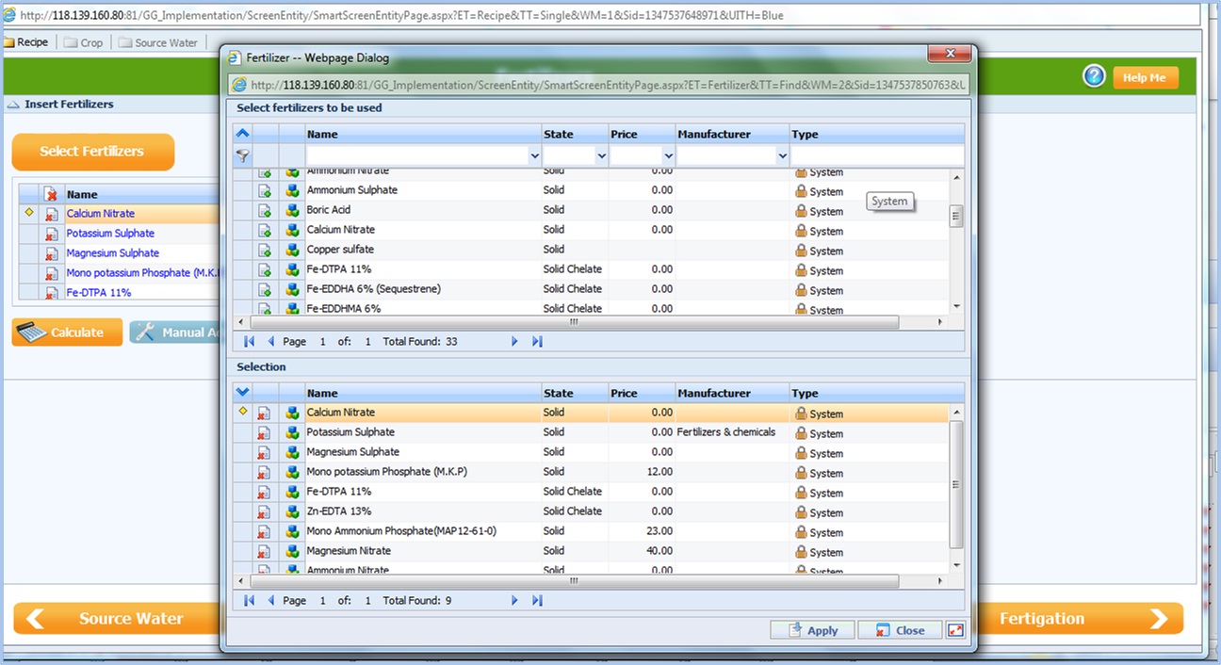The image size is (1221, 665).
Task: Open the Manufacturer filter dropdown
Action: [x=782, y=156]
